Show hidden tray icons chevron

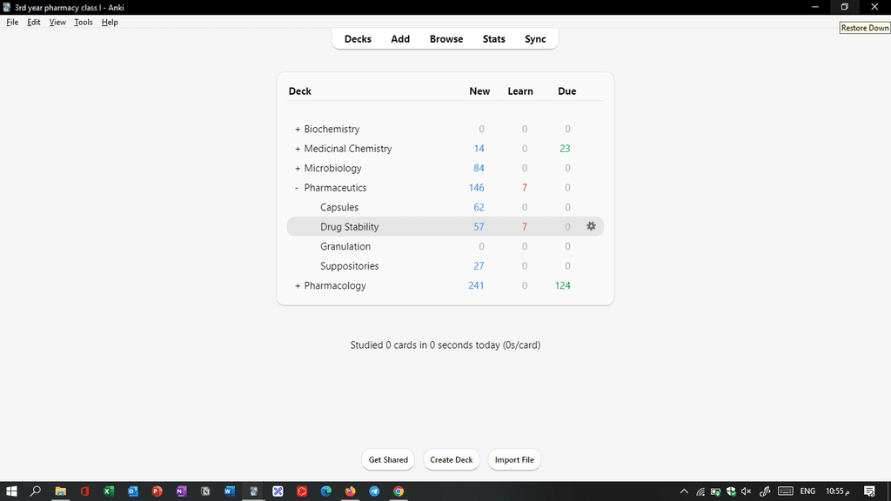click(x=684, y=491)
